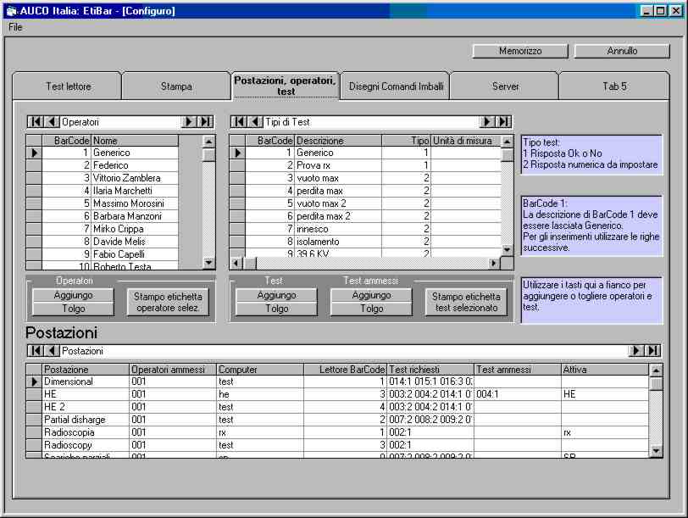The height and width of the screenshot is (518, 688).
Task: Click the Test richiesti column header
Action: tap(430, 370)
